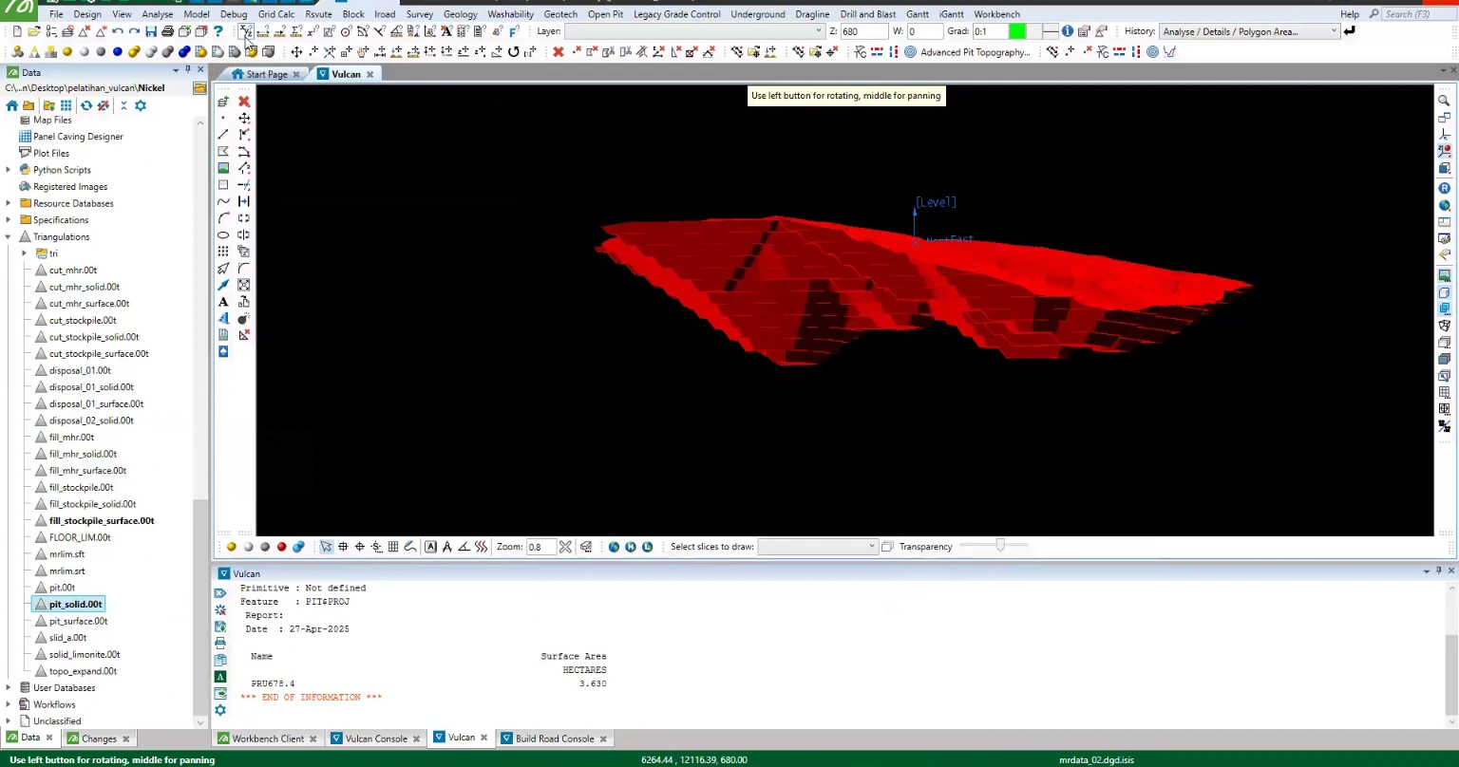Screen dimensions: 1459x767
Task: Toggle the Transparency option icon
Action: [887, 547]
